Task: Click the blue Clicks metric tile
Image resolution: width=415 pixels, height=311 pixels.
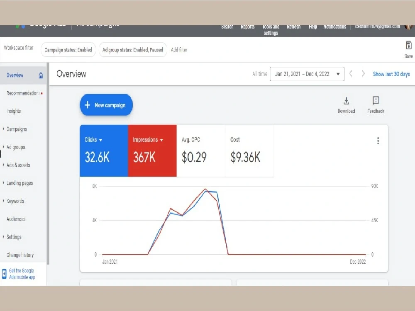Action: [104, 151]
